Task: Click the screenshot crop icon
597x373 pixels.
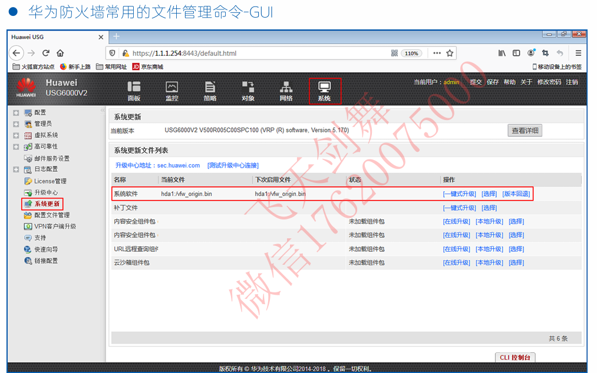Action: point(545,53)
